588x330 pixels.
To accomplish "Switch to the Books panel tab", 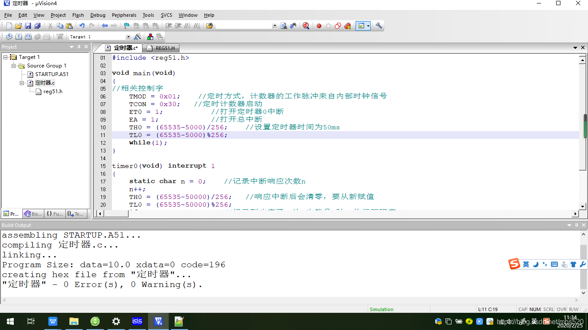I will pos(33,214).
